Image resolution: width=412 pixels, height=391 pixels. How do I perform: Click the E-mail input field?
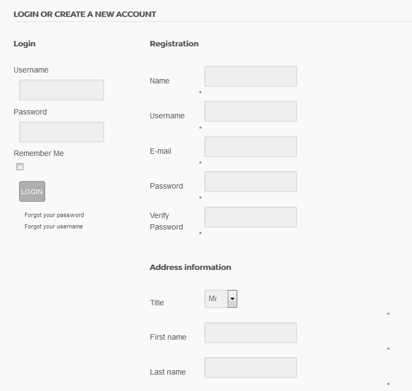pos(251,147)
